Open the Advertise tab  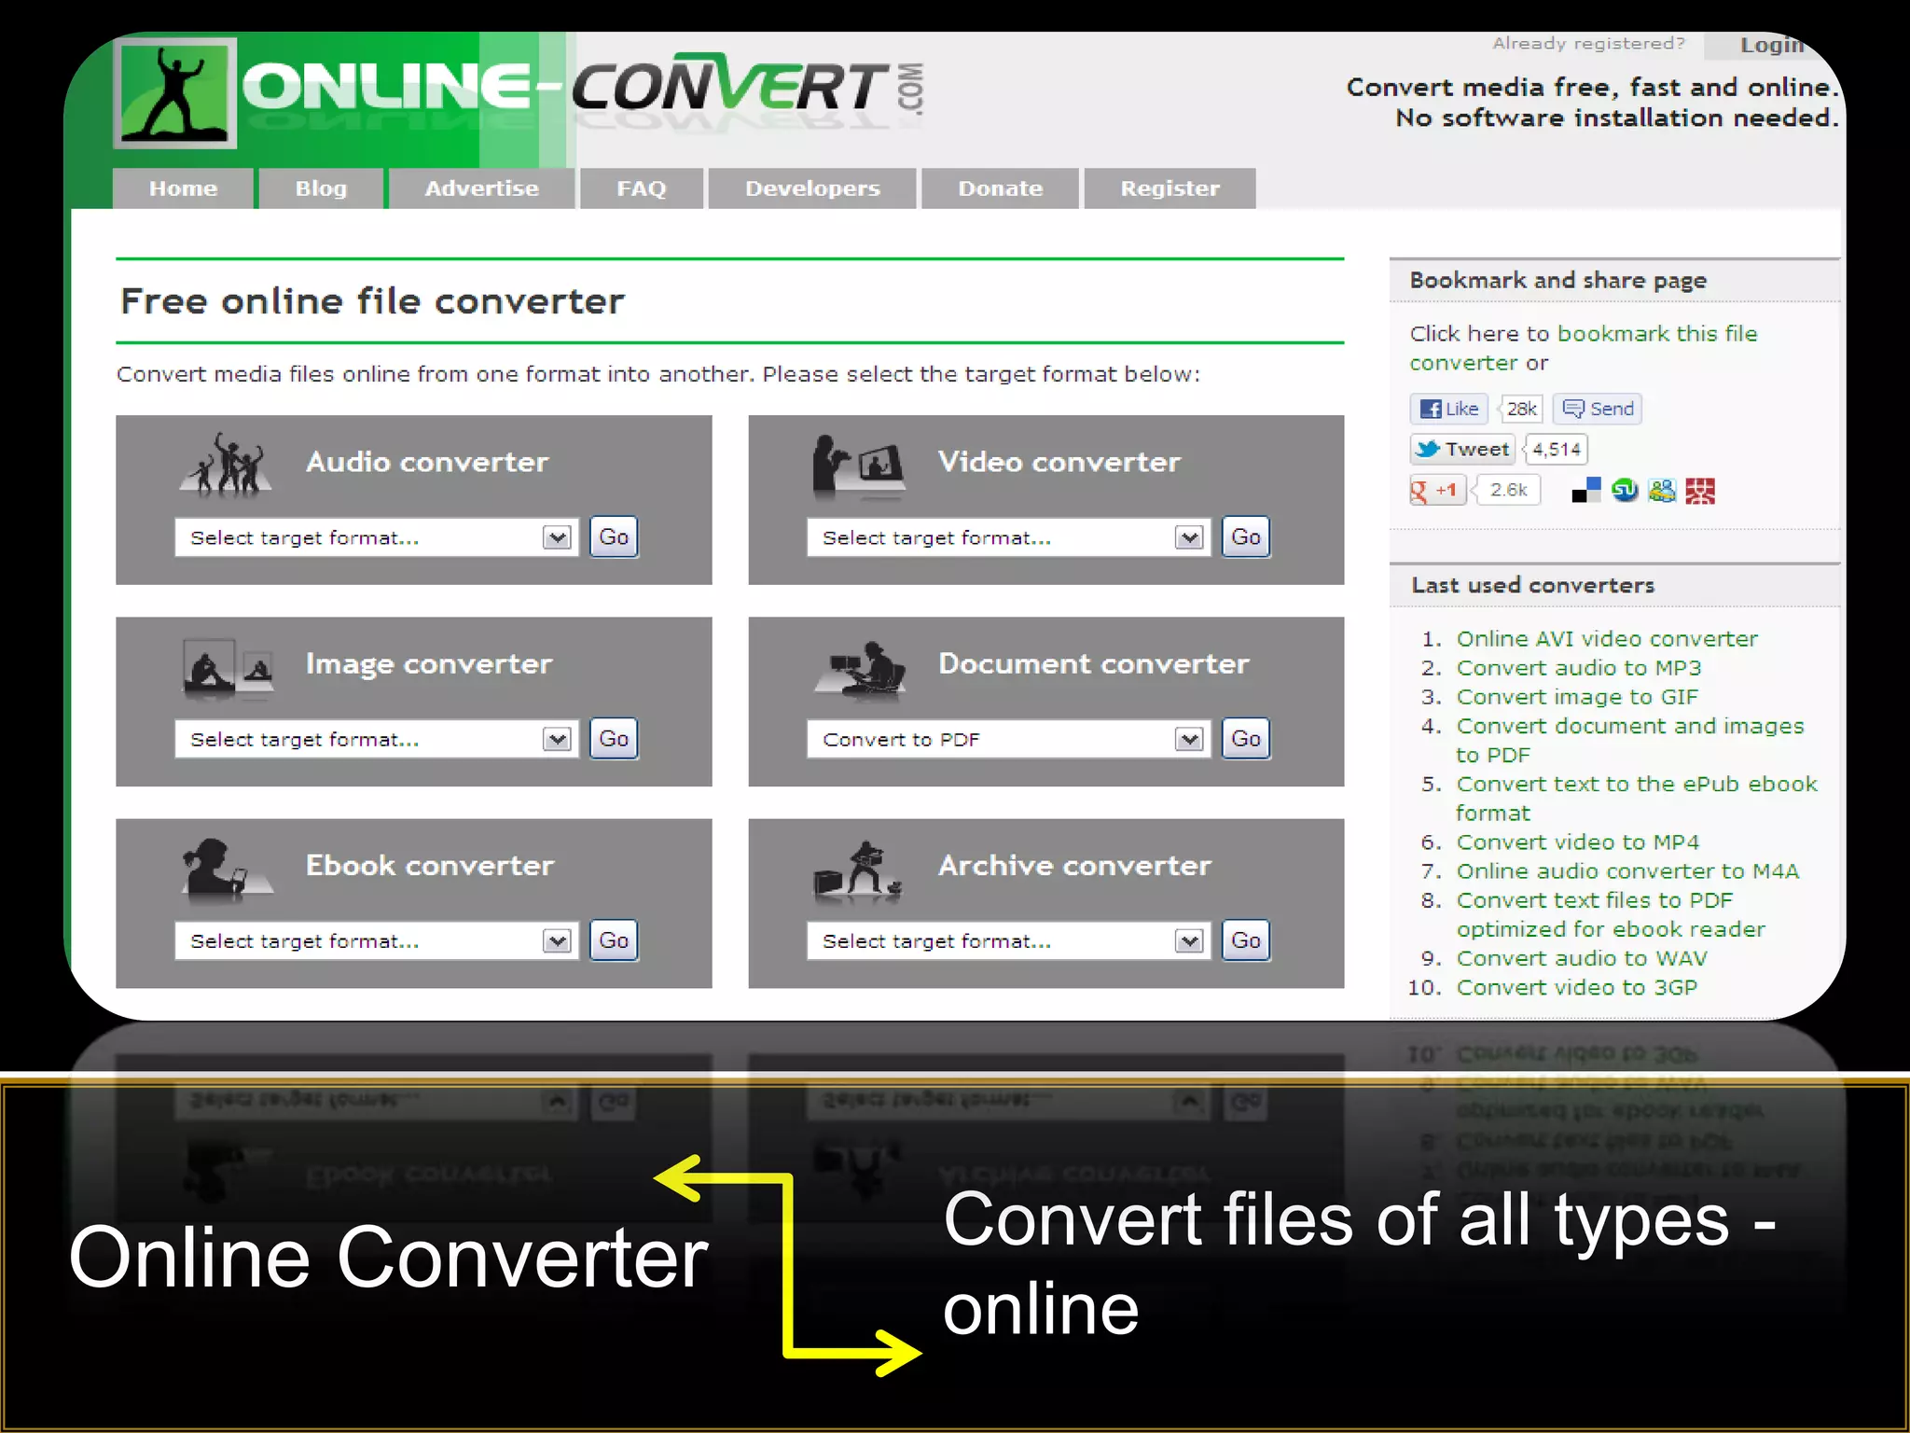481,188
